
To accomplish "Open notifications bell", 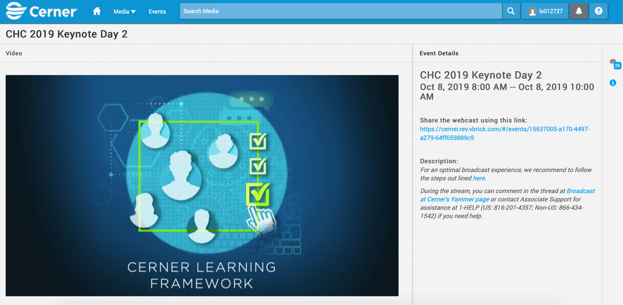I will pyautogui.click(x=579, y=11).
